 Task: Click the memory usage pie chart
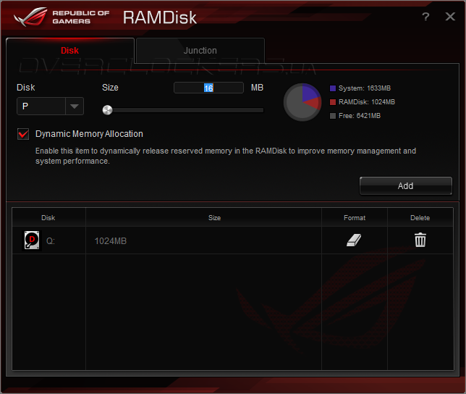(x=302, y=102)
